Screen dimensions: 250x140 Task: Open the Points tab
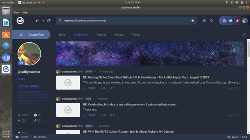pos(119,35)
